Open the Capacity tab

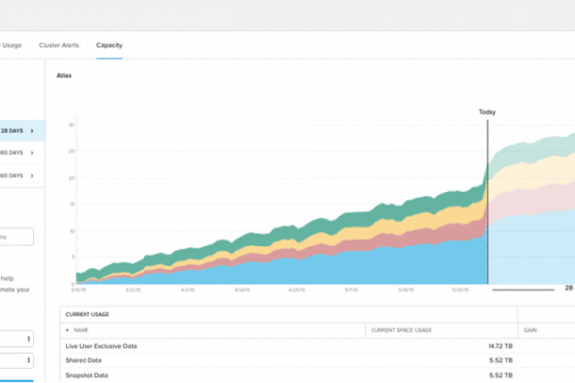[x=109, y=45]
